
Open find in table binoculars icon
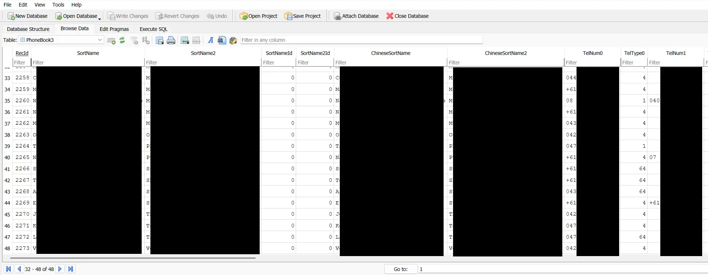pos(222,40)
